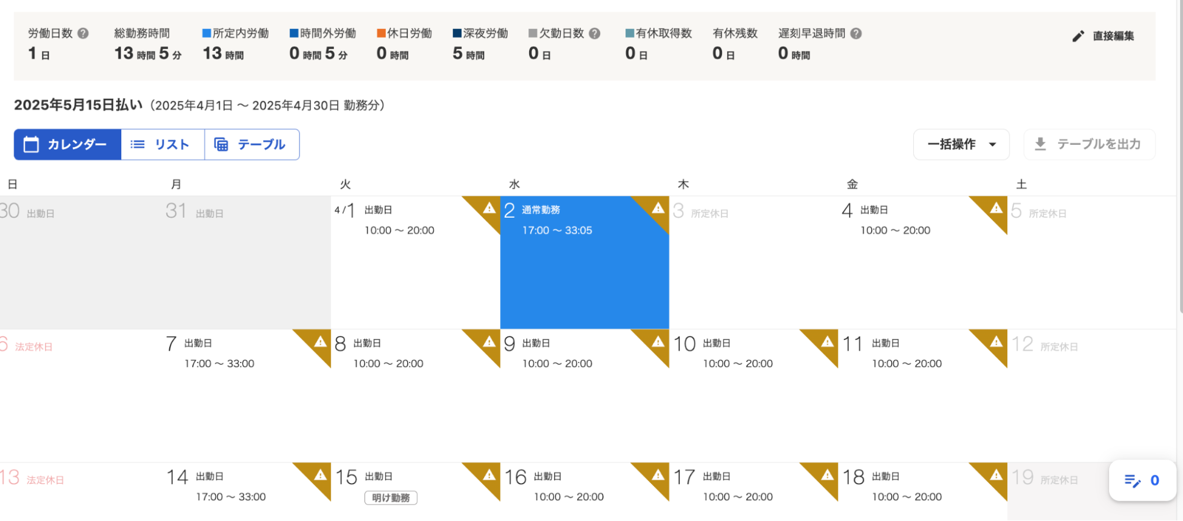The width and height of the screenshot is (1183, 521).
Task: Click warning icon on April 18 cell
Action: click(x=996, y=474)
